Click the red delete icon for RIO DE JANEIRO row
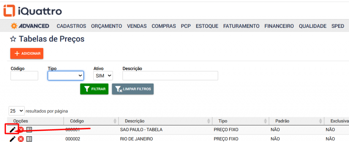The width and height of the screenshot is (349, 142). 21,139
